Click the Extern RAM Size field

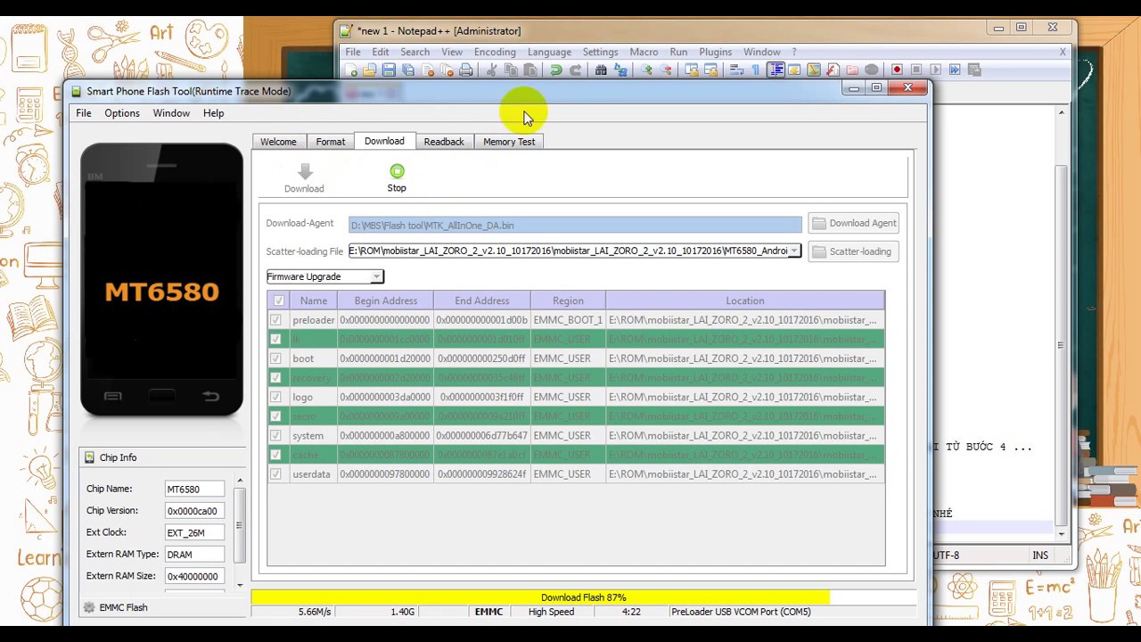(195, 576)
